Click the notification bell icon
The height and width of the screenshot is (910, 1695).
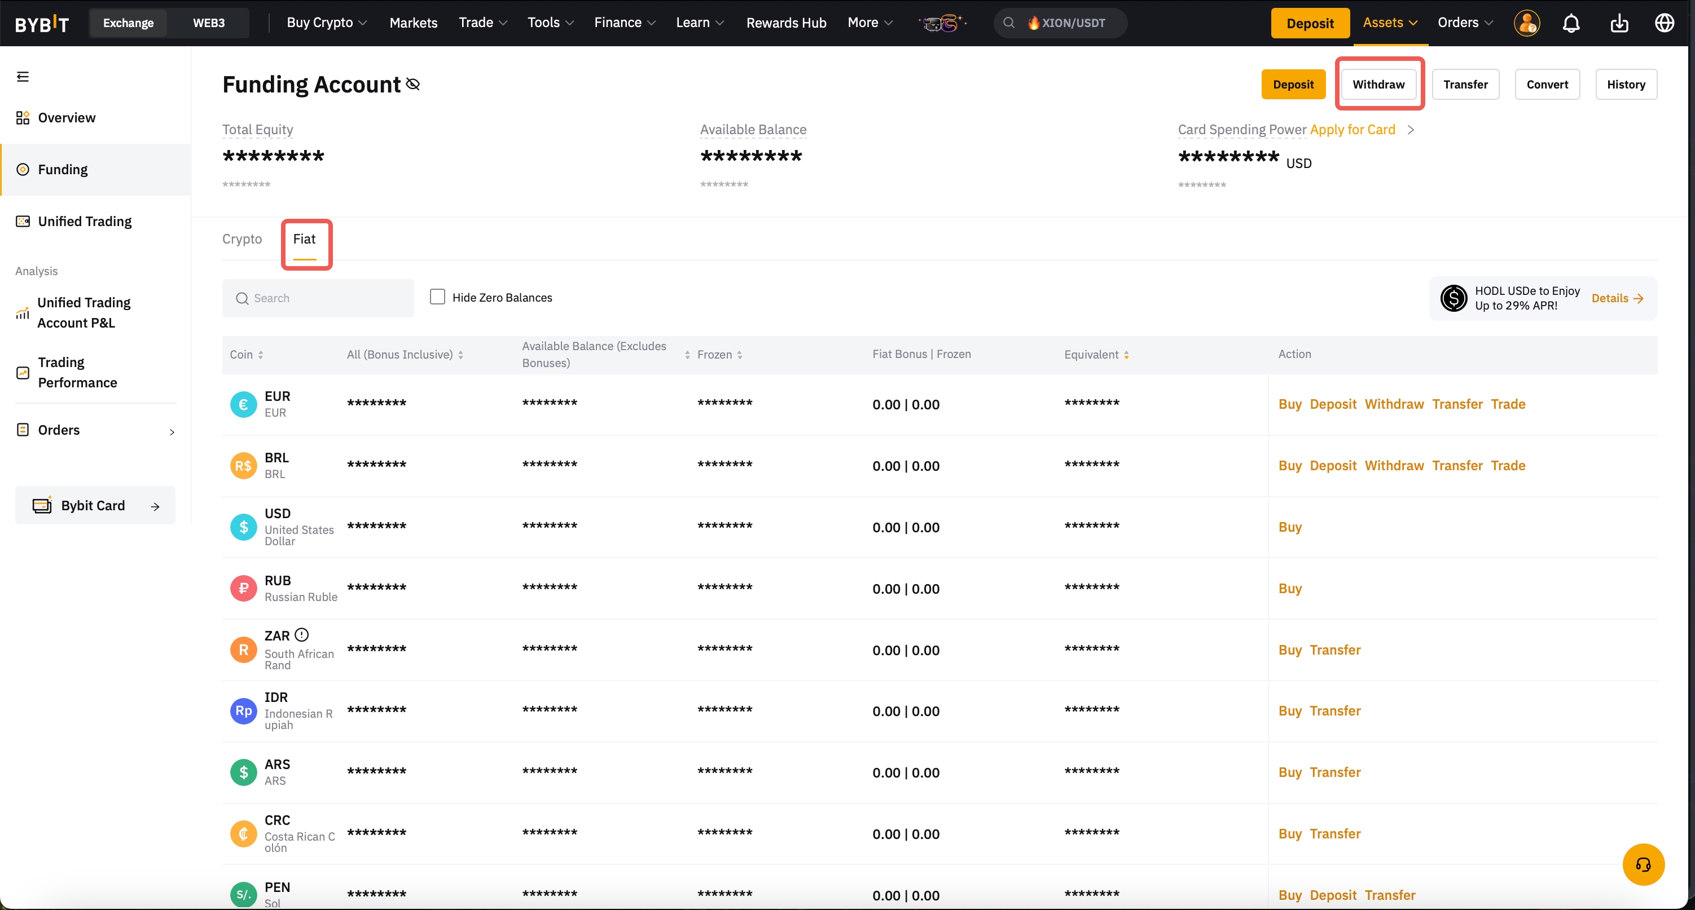(1571, 24)
